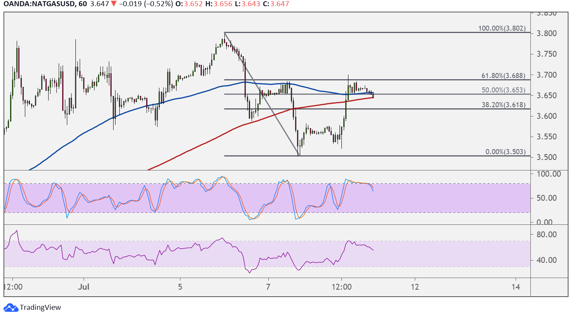The height and width of the screenshot is (318, 572).
Task: Click the 12:00 time label after 7
Action: [342, 287]
